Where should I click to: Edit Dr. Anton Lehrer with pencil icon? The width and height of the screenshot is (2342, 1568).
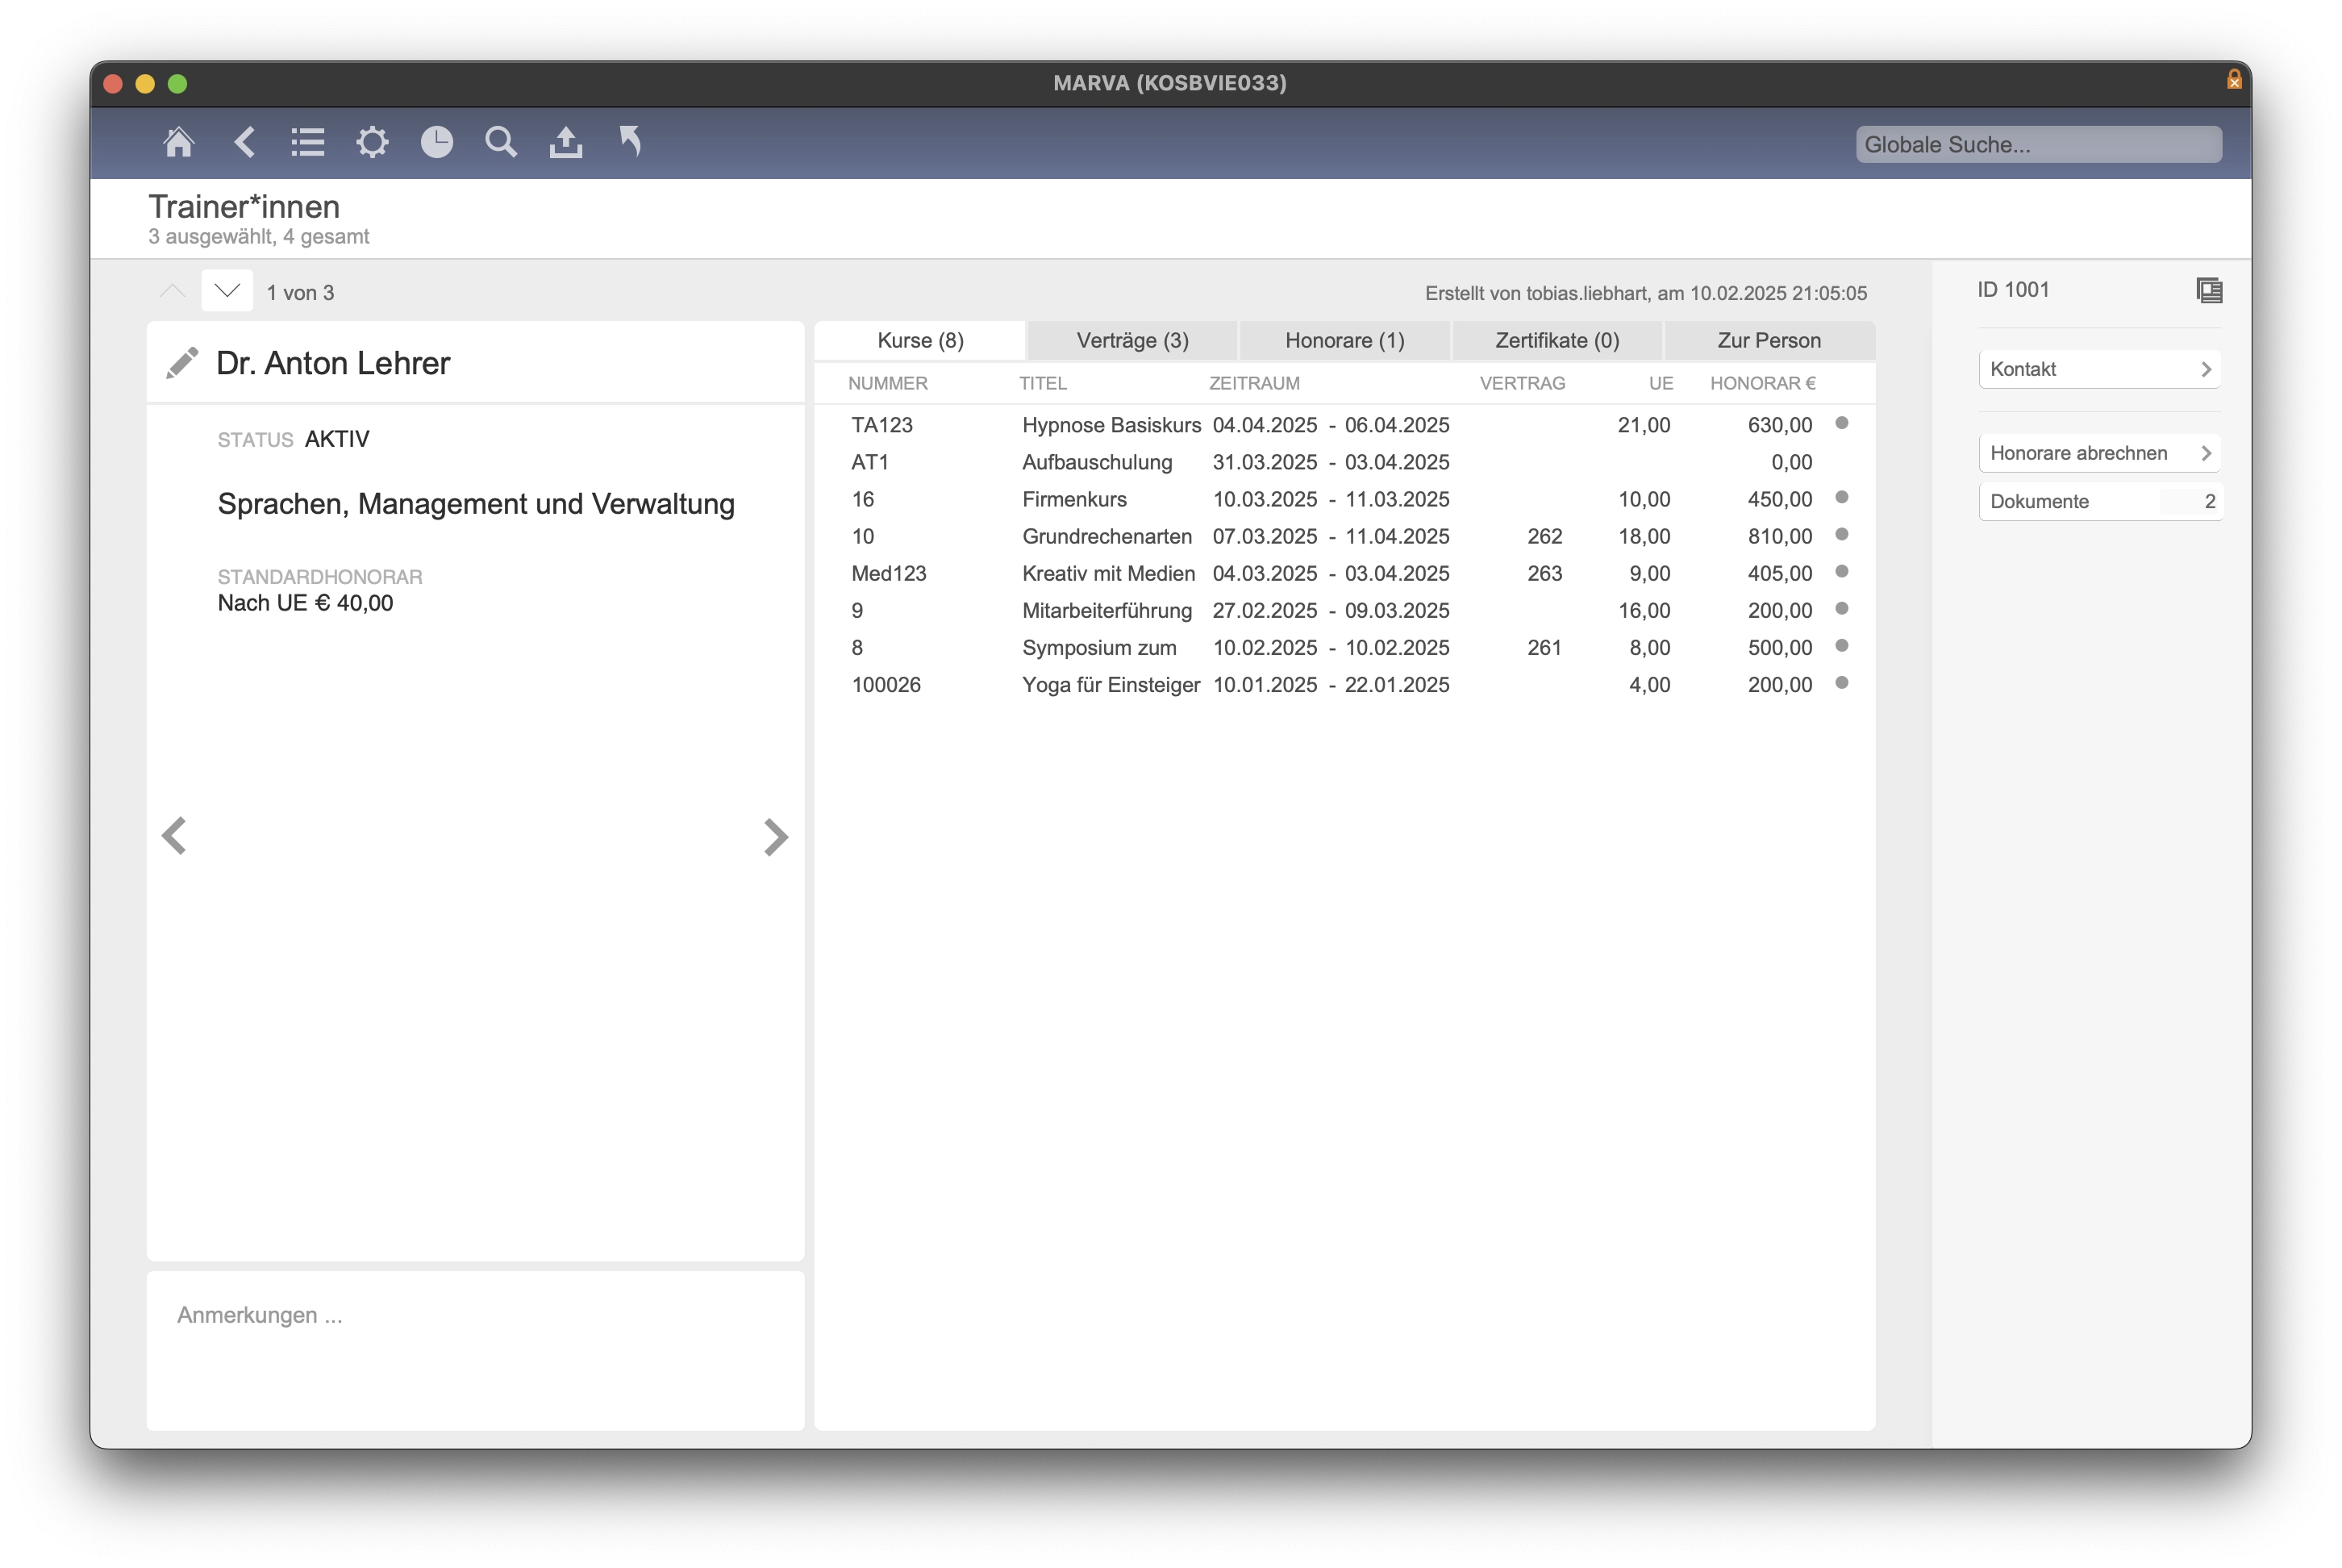click(x=182, y=363)
